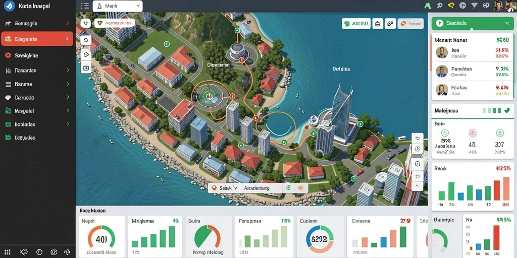Click the green AK010 button on map
The image size is (517, 258).
point(356,24)
